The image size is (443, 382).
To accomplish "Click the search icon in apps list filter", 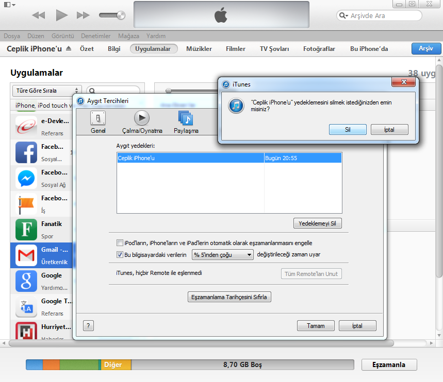I will pos(92,91).
